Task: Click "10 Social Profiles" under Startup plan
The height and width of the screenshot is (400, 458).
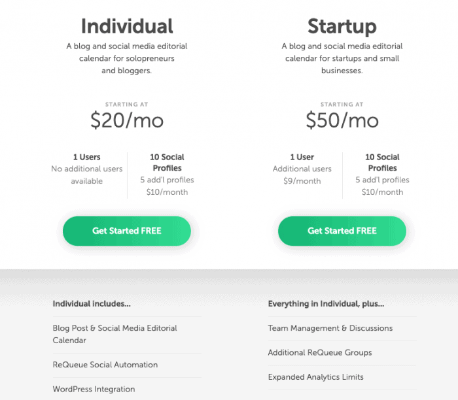Action: [382, 162]
